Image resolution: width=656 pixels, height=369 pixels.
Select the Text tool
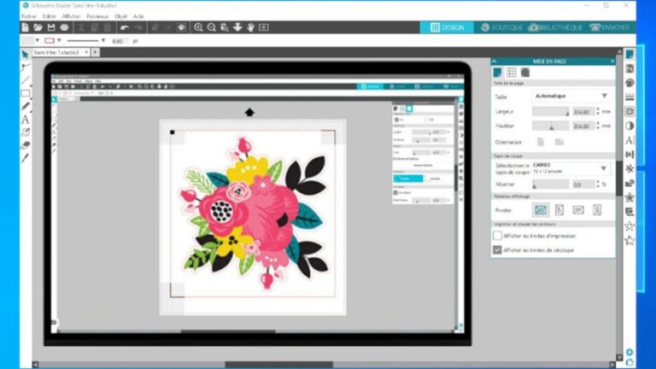(x=26, y=120)
